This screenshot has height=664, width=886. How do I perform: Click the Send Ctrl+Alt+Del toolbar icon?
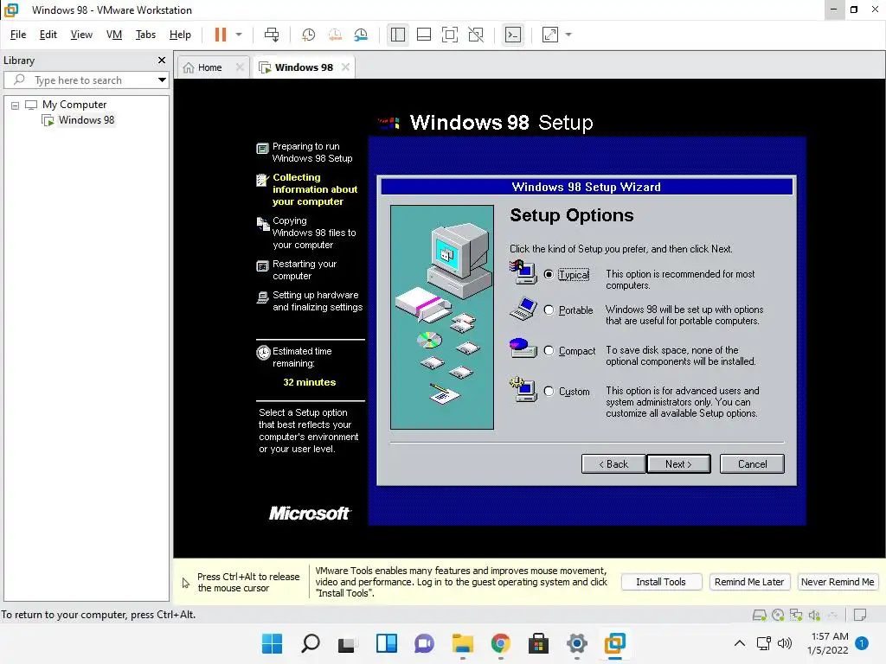click(272, 35)
